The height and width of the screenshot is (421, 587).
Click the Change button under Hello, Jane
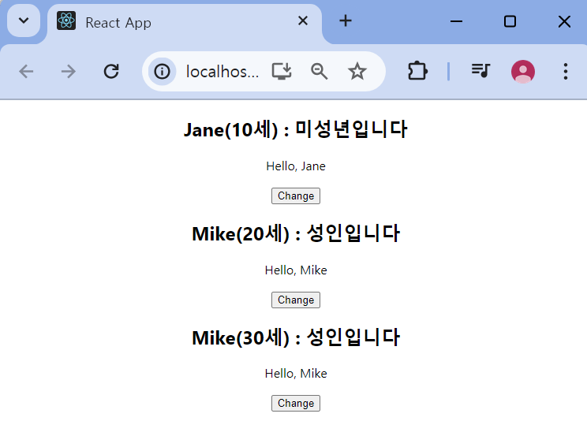[296, 196]
